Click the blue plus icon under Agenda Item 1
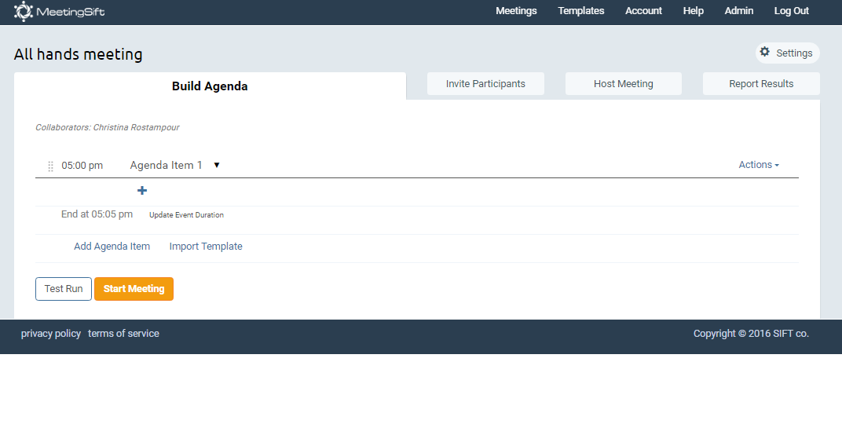Viewport: 842px width, 446px height. tap(142, 191)
